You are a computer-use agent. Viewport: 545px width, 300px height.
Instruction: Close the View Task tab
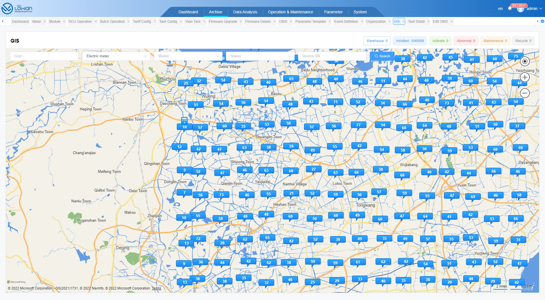(204, 21)
